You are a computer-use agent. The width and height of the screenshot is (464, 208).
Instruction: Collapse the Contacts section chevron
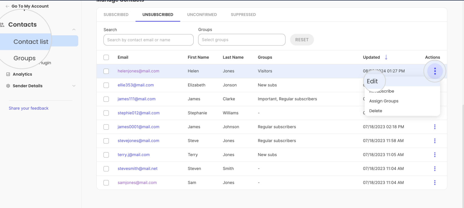point(74,30)
